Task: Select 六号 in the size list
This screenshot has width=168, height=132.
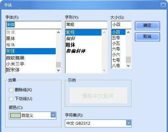Action: (x=119, y=49)
